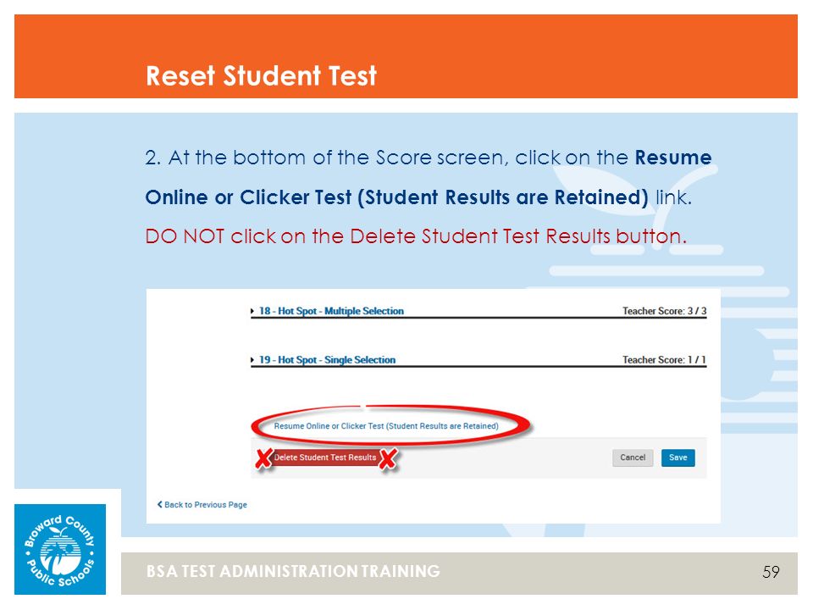Open 18 - Hot Spot - Multiple Selection
The height and width of the screenshot is (610, 813).
point(331,311)
